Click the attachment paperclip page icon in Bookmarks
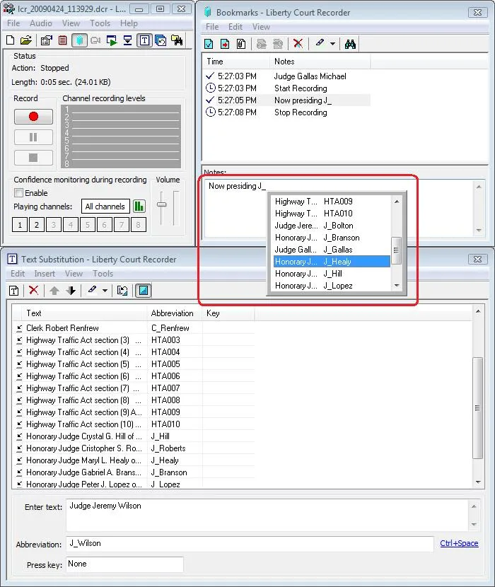The width and height of the screenshot is (495, 587). 241,44
